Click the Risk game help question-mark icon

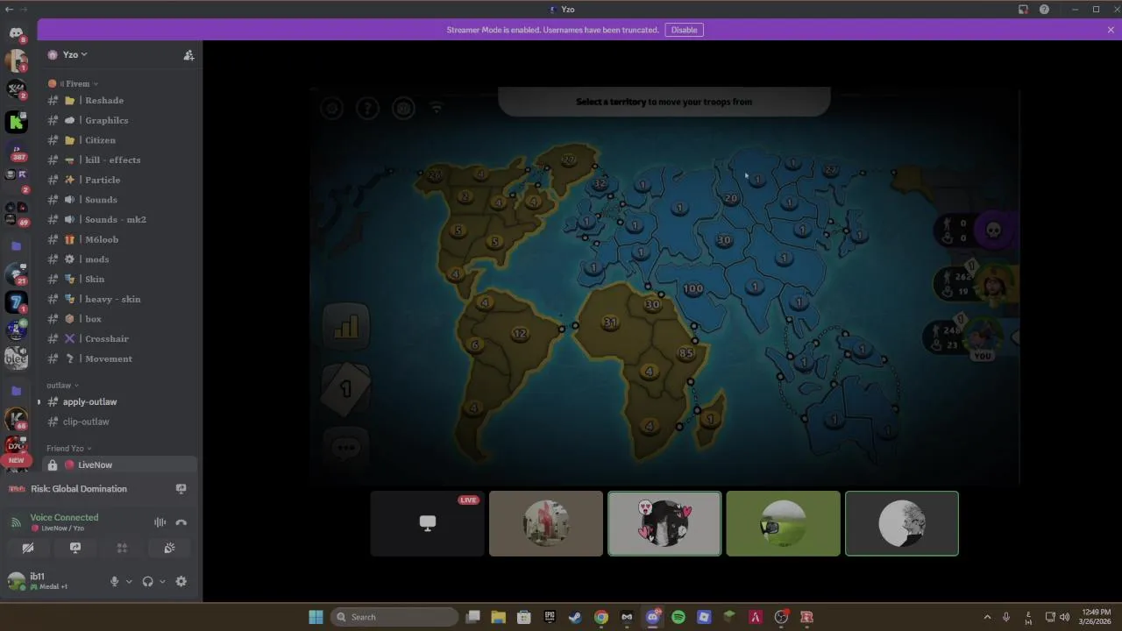click(x=367, y=108)
